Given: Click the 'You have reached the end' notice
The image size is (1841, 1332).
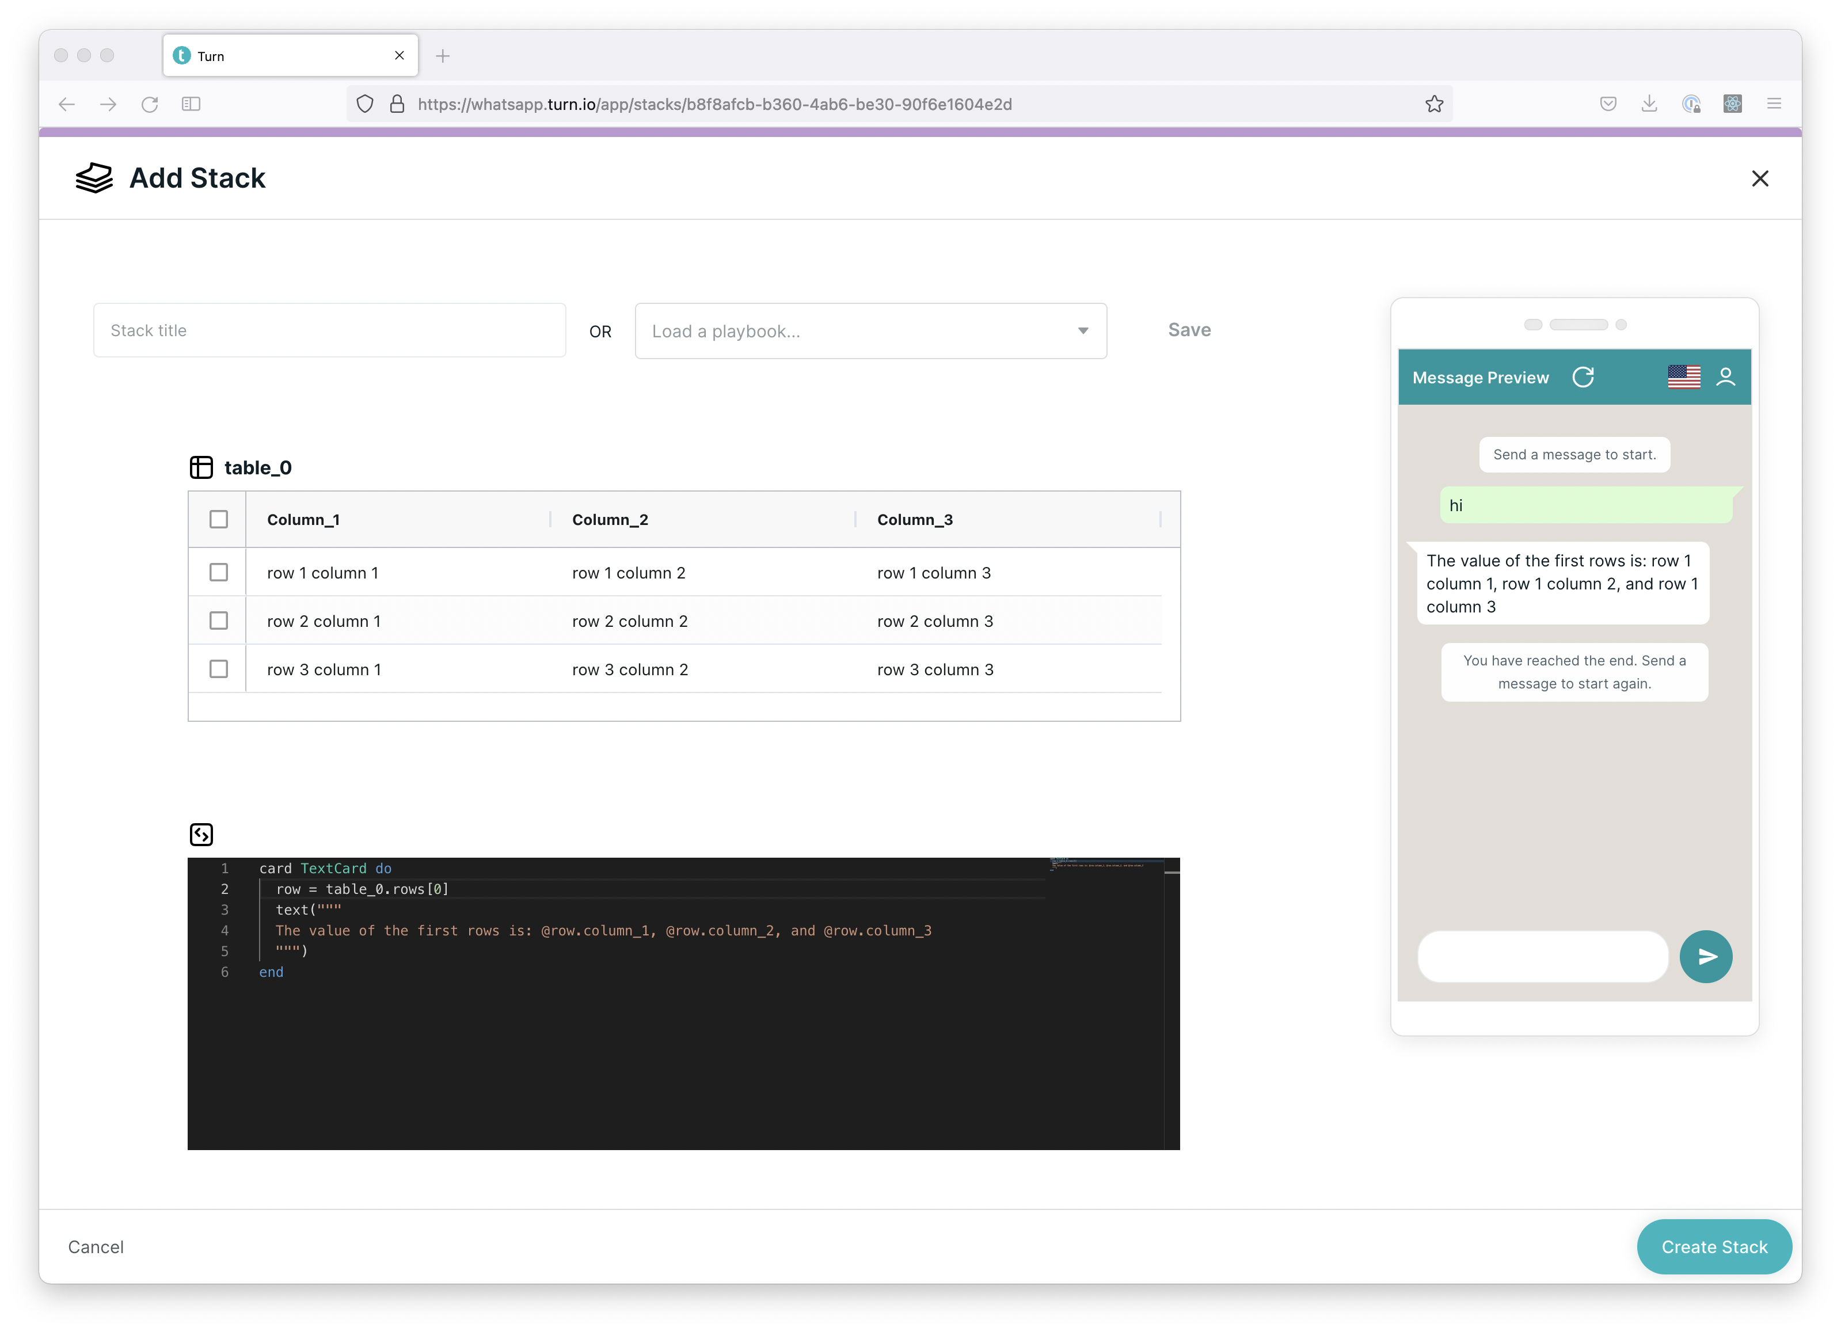Looking at the screenshot, I should coord(1574,672).
